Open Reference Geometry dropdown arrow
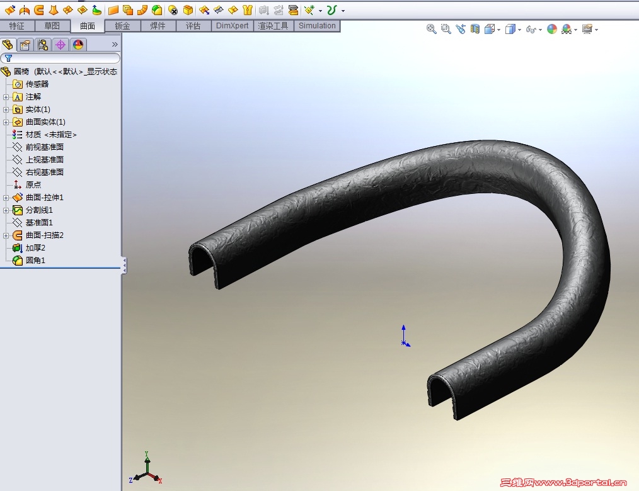Image resolution: width=639 pixels, height=491 pixels. (320, 11)
